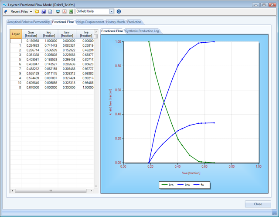Select Swe cell value 0.361338
Screen dimensions: 279x217
click(x=31, y=55)
